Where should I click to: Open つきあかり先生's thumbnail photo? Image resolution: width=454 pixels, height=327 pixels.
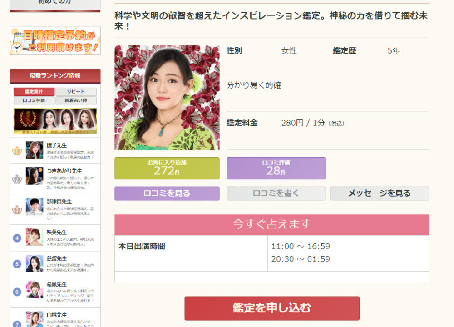coord(35,176)
